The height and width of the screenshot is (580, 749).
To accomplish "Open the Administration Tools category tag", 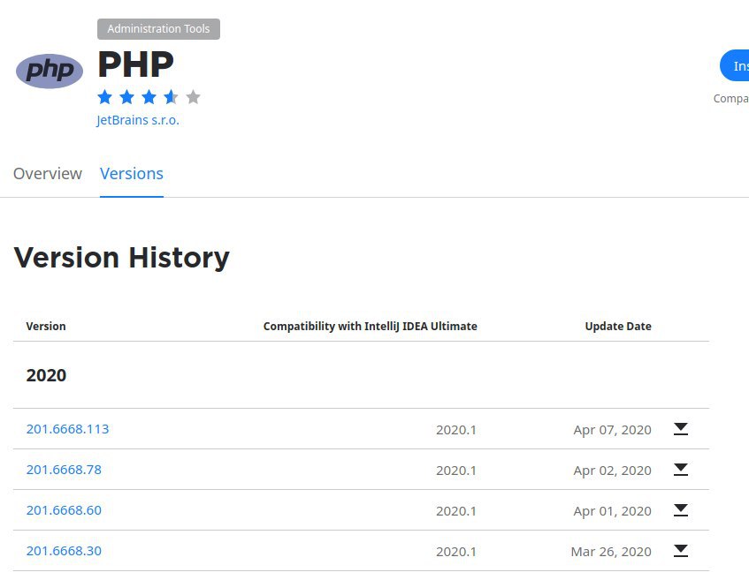I will click(158, 29).
